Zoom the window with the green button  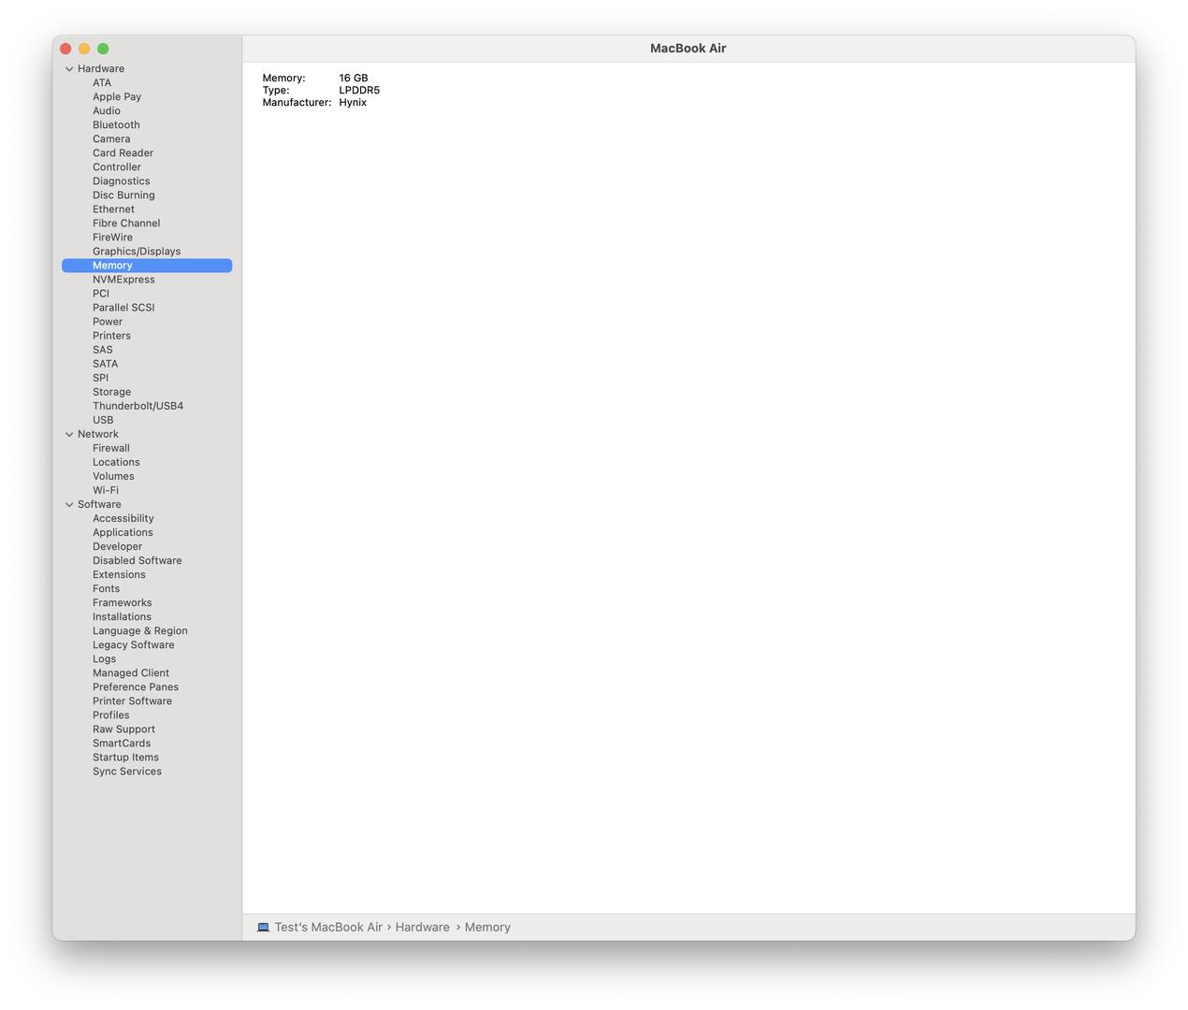coord(103,49)
